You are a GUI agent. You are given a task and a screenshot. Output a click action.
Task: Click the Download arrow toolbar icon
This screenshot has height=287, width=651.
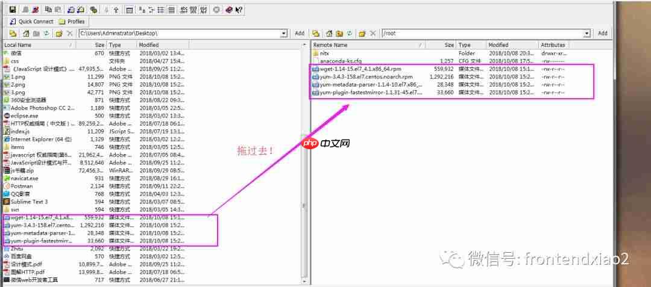click(x=106, y=10)
